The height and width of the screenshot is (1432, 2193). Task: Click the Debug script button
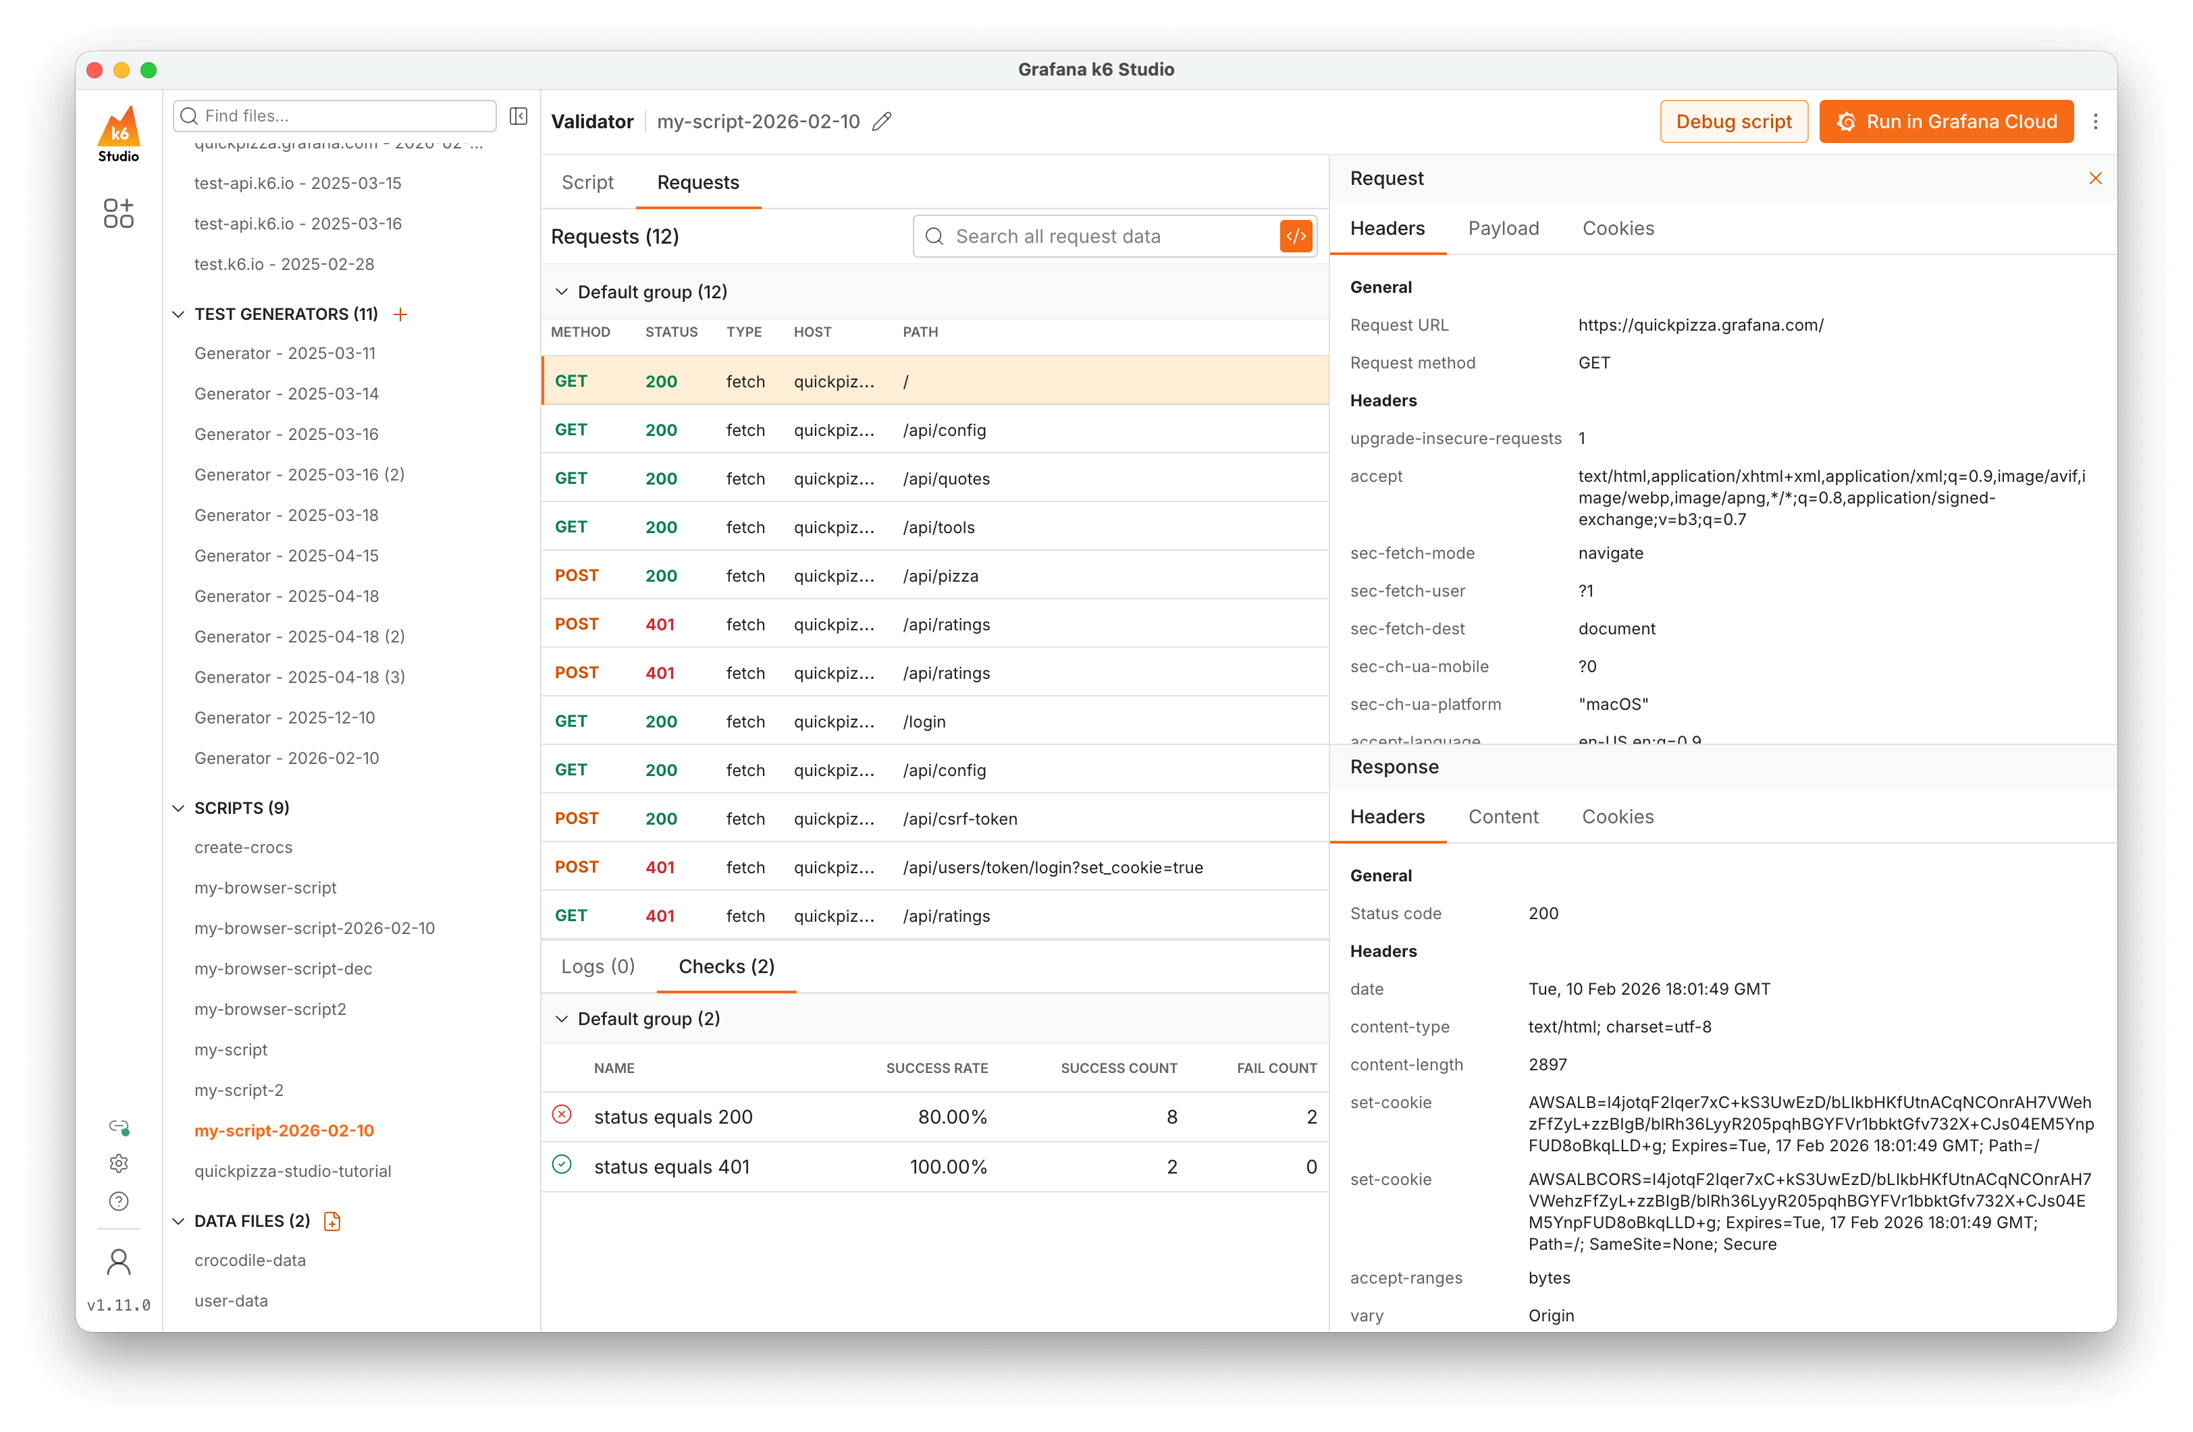(x=1733, y=121)
